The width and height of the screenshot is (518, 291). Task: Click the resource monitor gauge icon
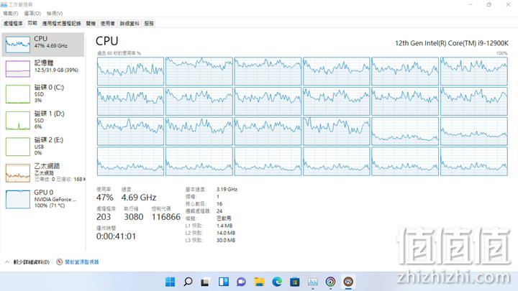(60, 262)
